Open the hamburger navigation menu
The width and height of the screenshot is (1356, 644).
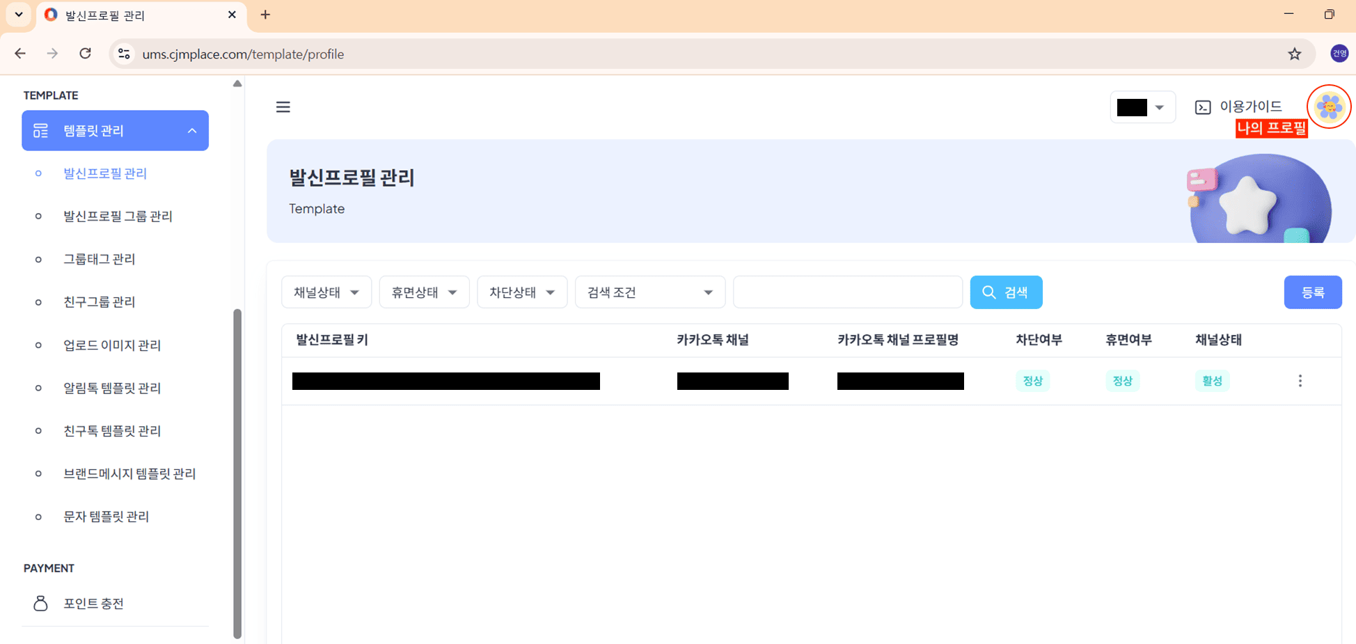[283, 107]
